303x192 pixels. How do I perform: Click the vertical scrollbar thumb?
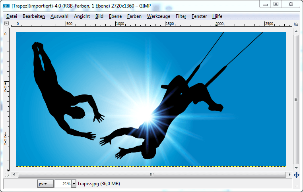coord(296,100)
